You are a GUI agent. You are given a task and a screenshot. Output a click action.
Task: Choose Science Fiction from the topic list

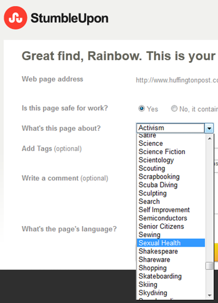(171, 152)
